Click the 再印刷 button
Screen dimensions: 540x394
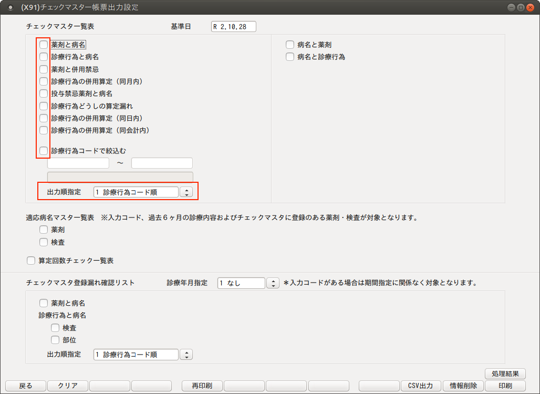[x=202, y=386]
